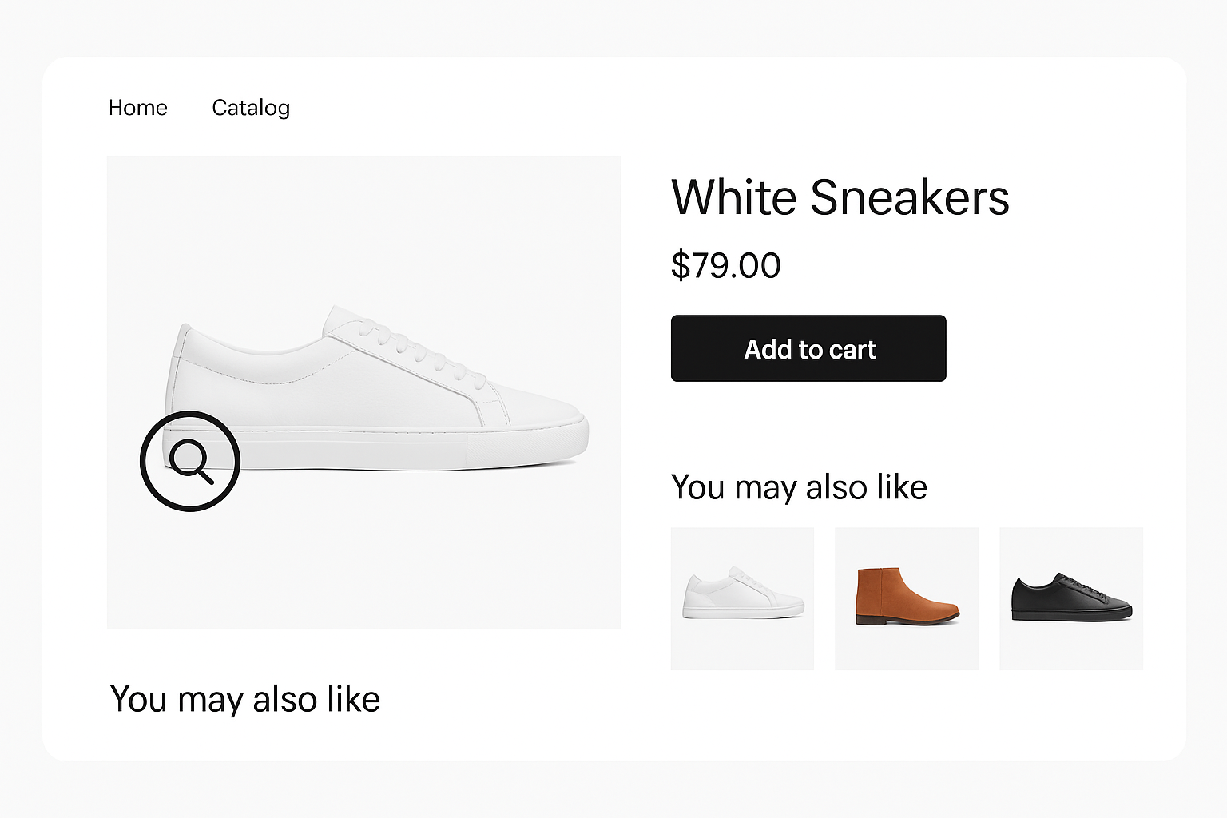This screenshot has height=818, width=1227.
Task: Click the black sneaker recommended product
Action: (x=1070, y=598)
